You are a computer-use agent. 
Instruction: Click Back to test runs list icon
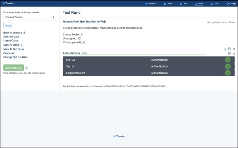coord(24,33)
